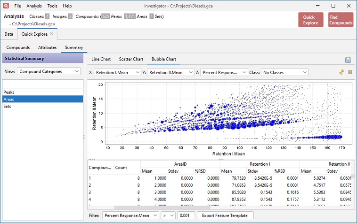Image resolution: width=357 pixels, height=223 pixels.
Task: Close the Quick Explore tab
Action: tap(52, 34)
